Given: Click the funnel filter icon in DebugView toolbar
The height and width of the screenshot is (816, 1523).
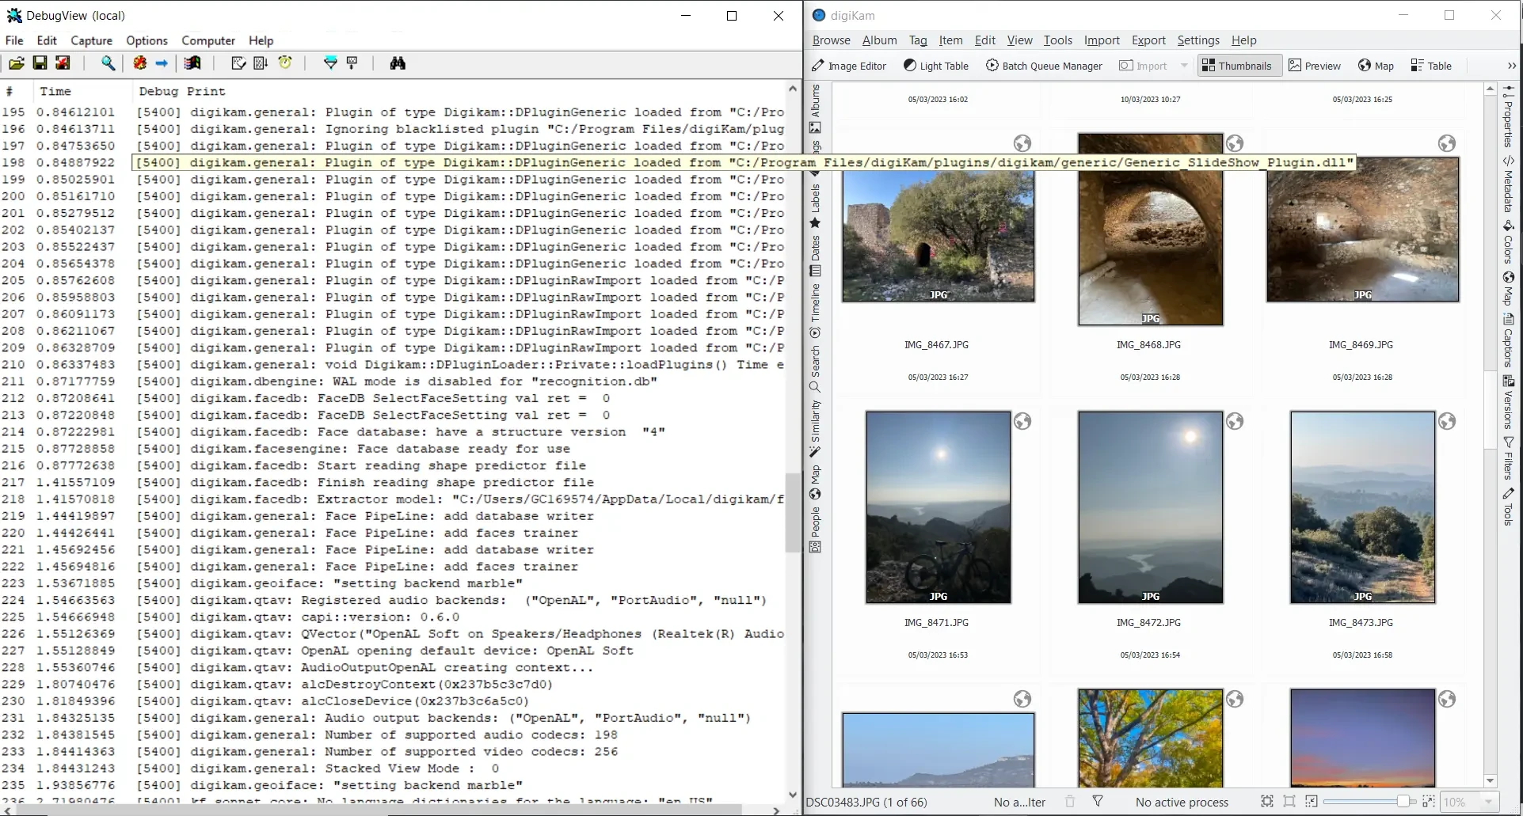Looking at the screenshot, I should point(330,63).
